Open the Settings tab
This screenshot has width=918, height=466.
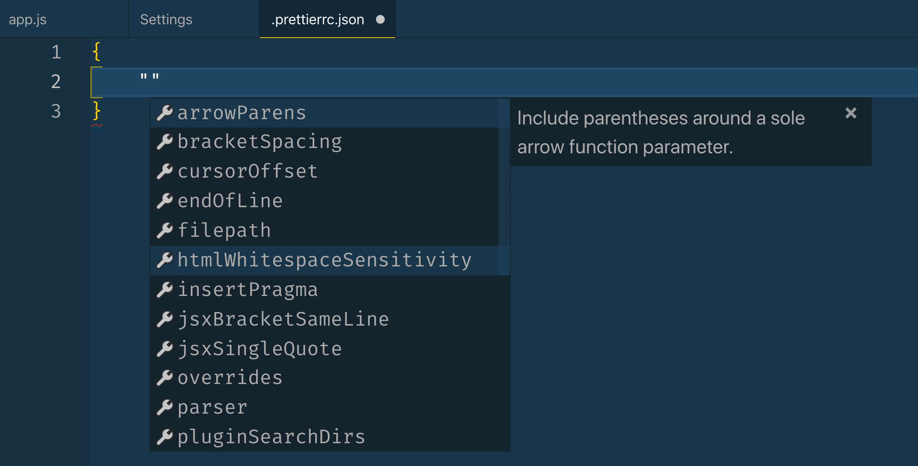166,19
